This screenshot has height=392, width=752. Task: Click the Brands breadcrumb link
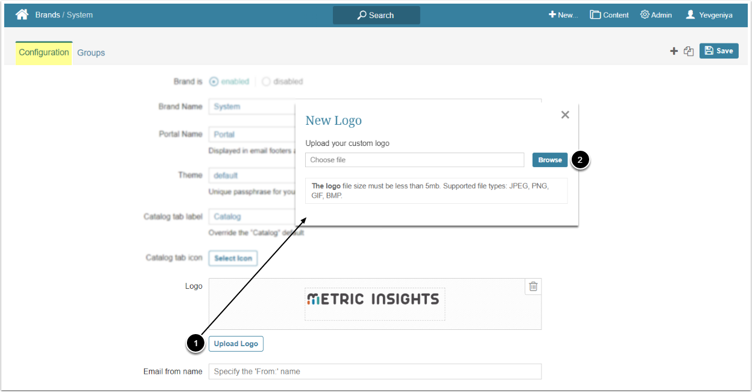click(x=48, y=14)
